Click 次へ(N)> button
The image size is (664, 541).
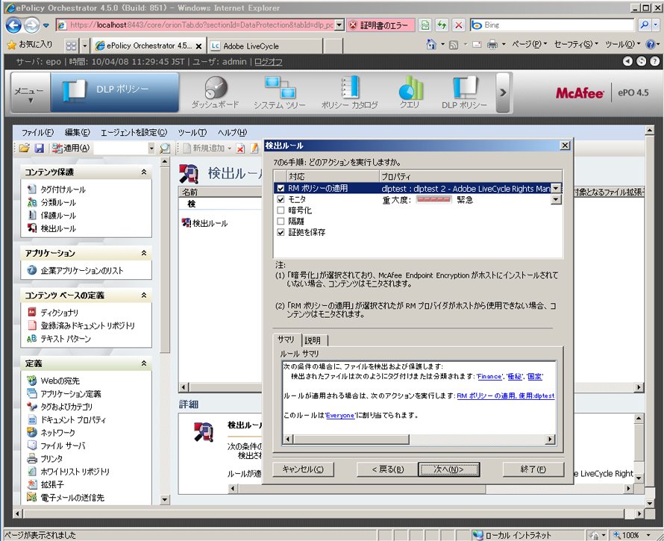coord(449,469)
